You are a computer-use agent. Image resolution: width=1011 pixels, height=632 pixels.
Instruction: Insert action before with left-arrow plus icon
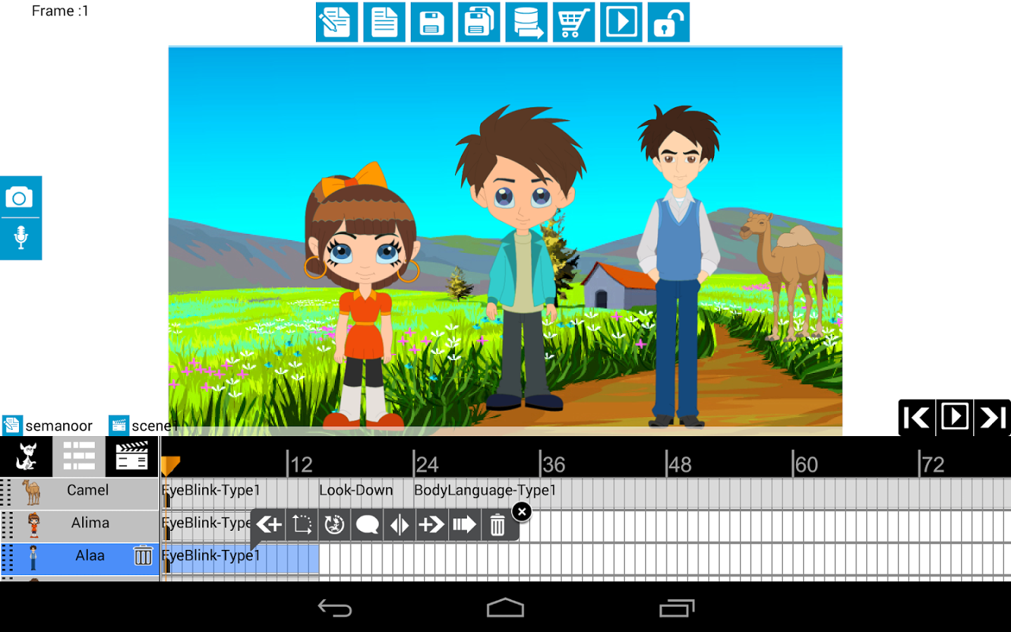click(x=269, y=525)
